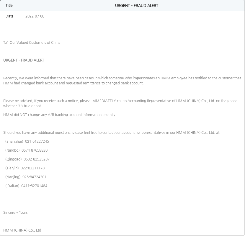Click the '(Shanghai)' city label

[14, 142]
